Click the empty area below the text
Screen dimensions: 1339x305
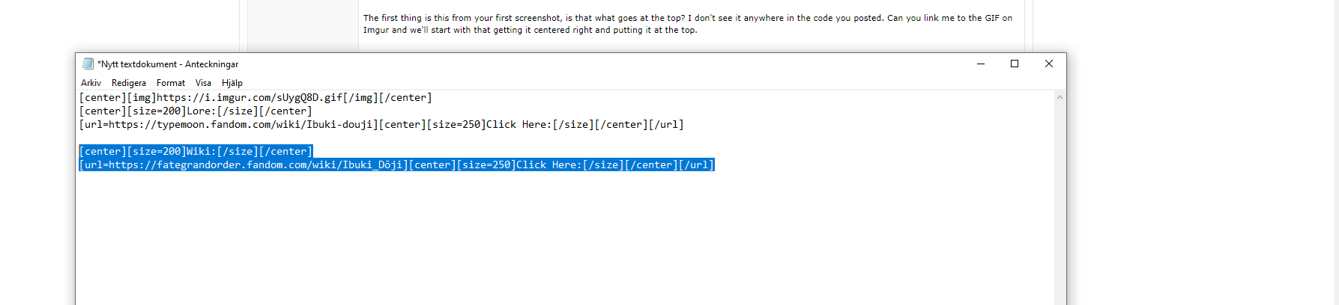pos(525,239)
